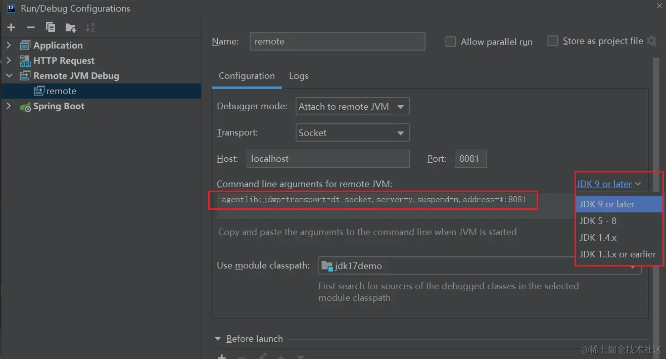
Task: Sort configurations alphabetically
Action: (90, 27)
